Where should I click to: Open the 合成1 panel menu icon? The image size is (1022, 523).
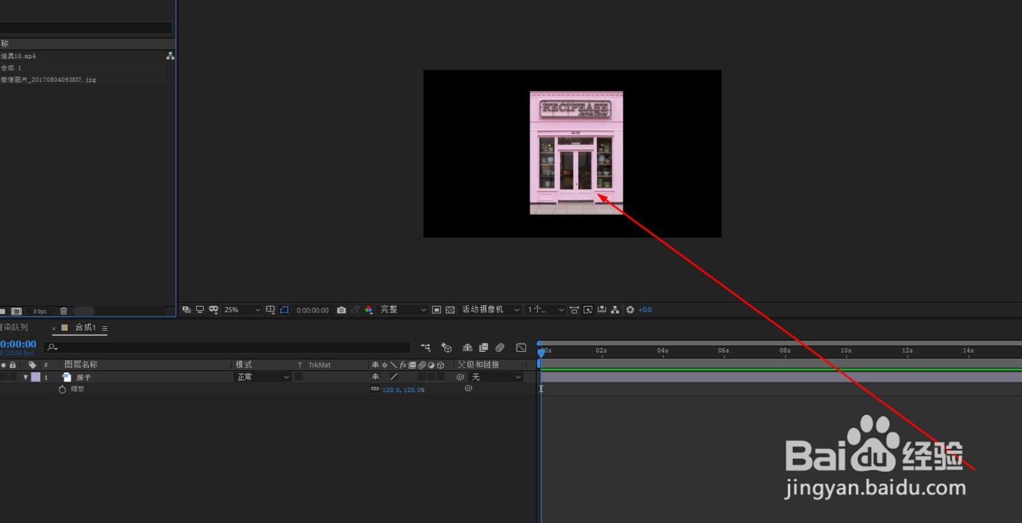tap(105, 328)
